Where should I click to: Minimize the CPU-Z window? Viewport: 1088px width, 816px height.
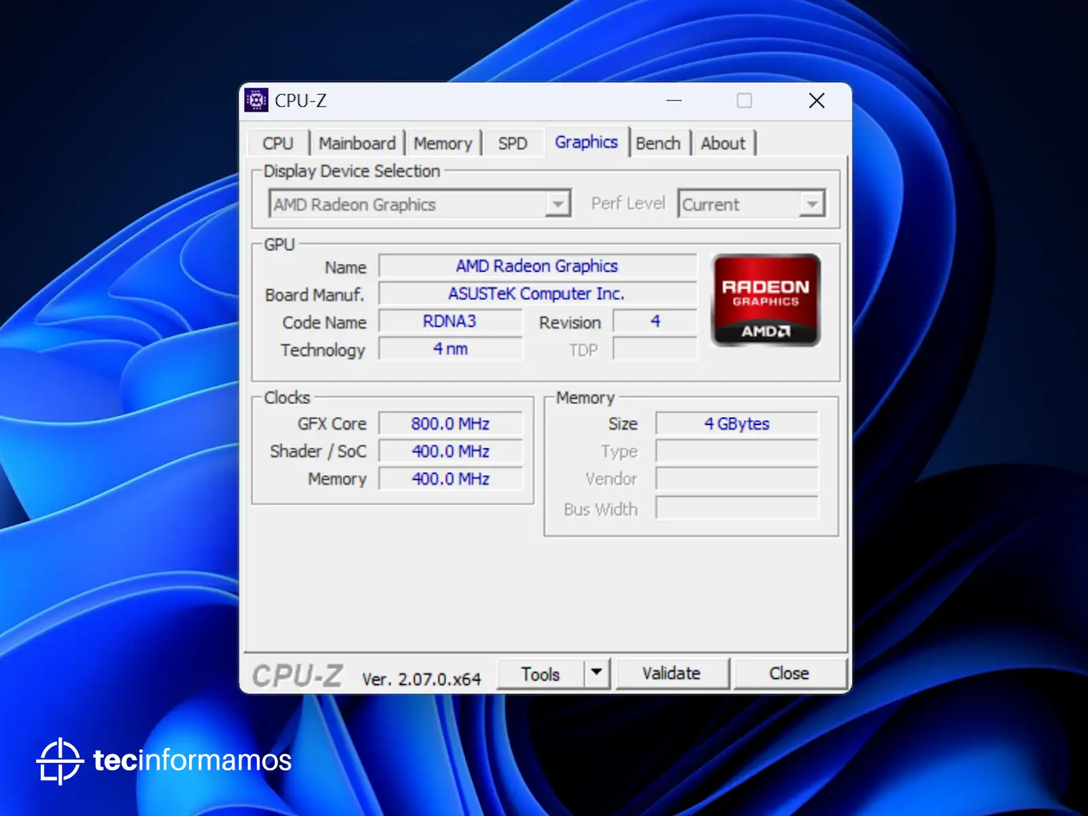674,101
